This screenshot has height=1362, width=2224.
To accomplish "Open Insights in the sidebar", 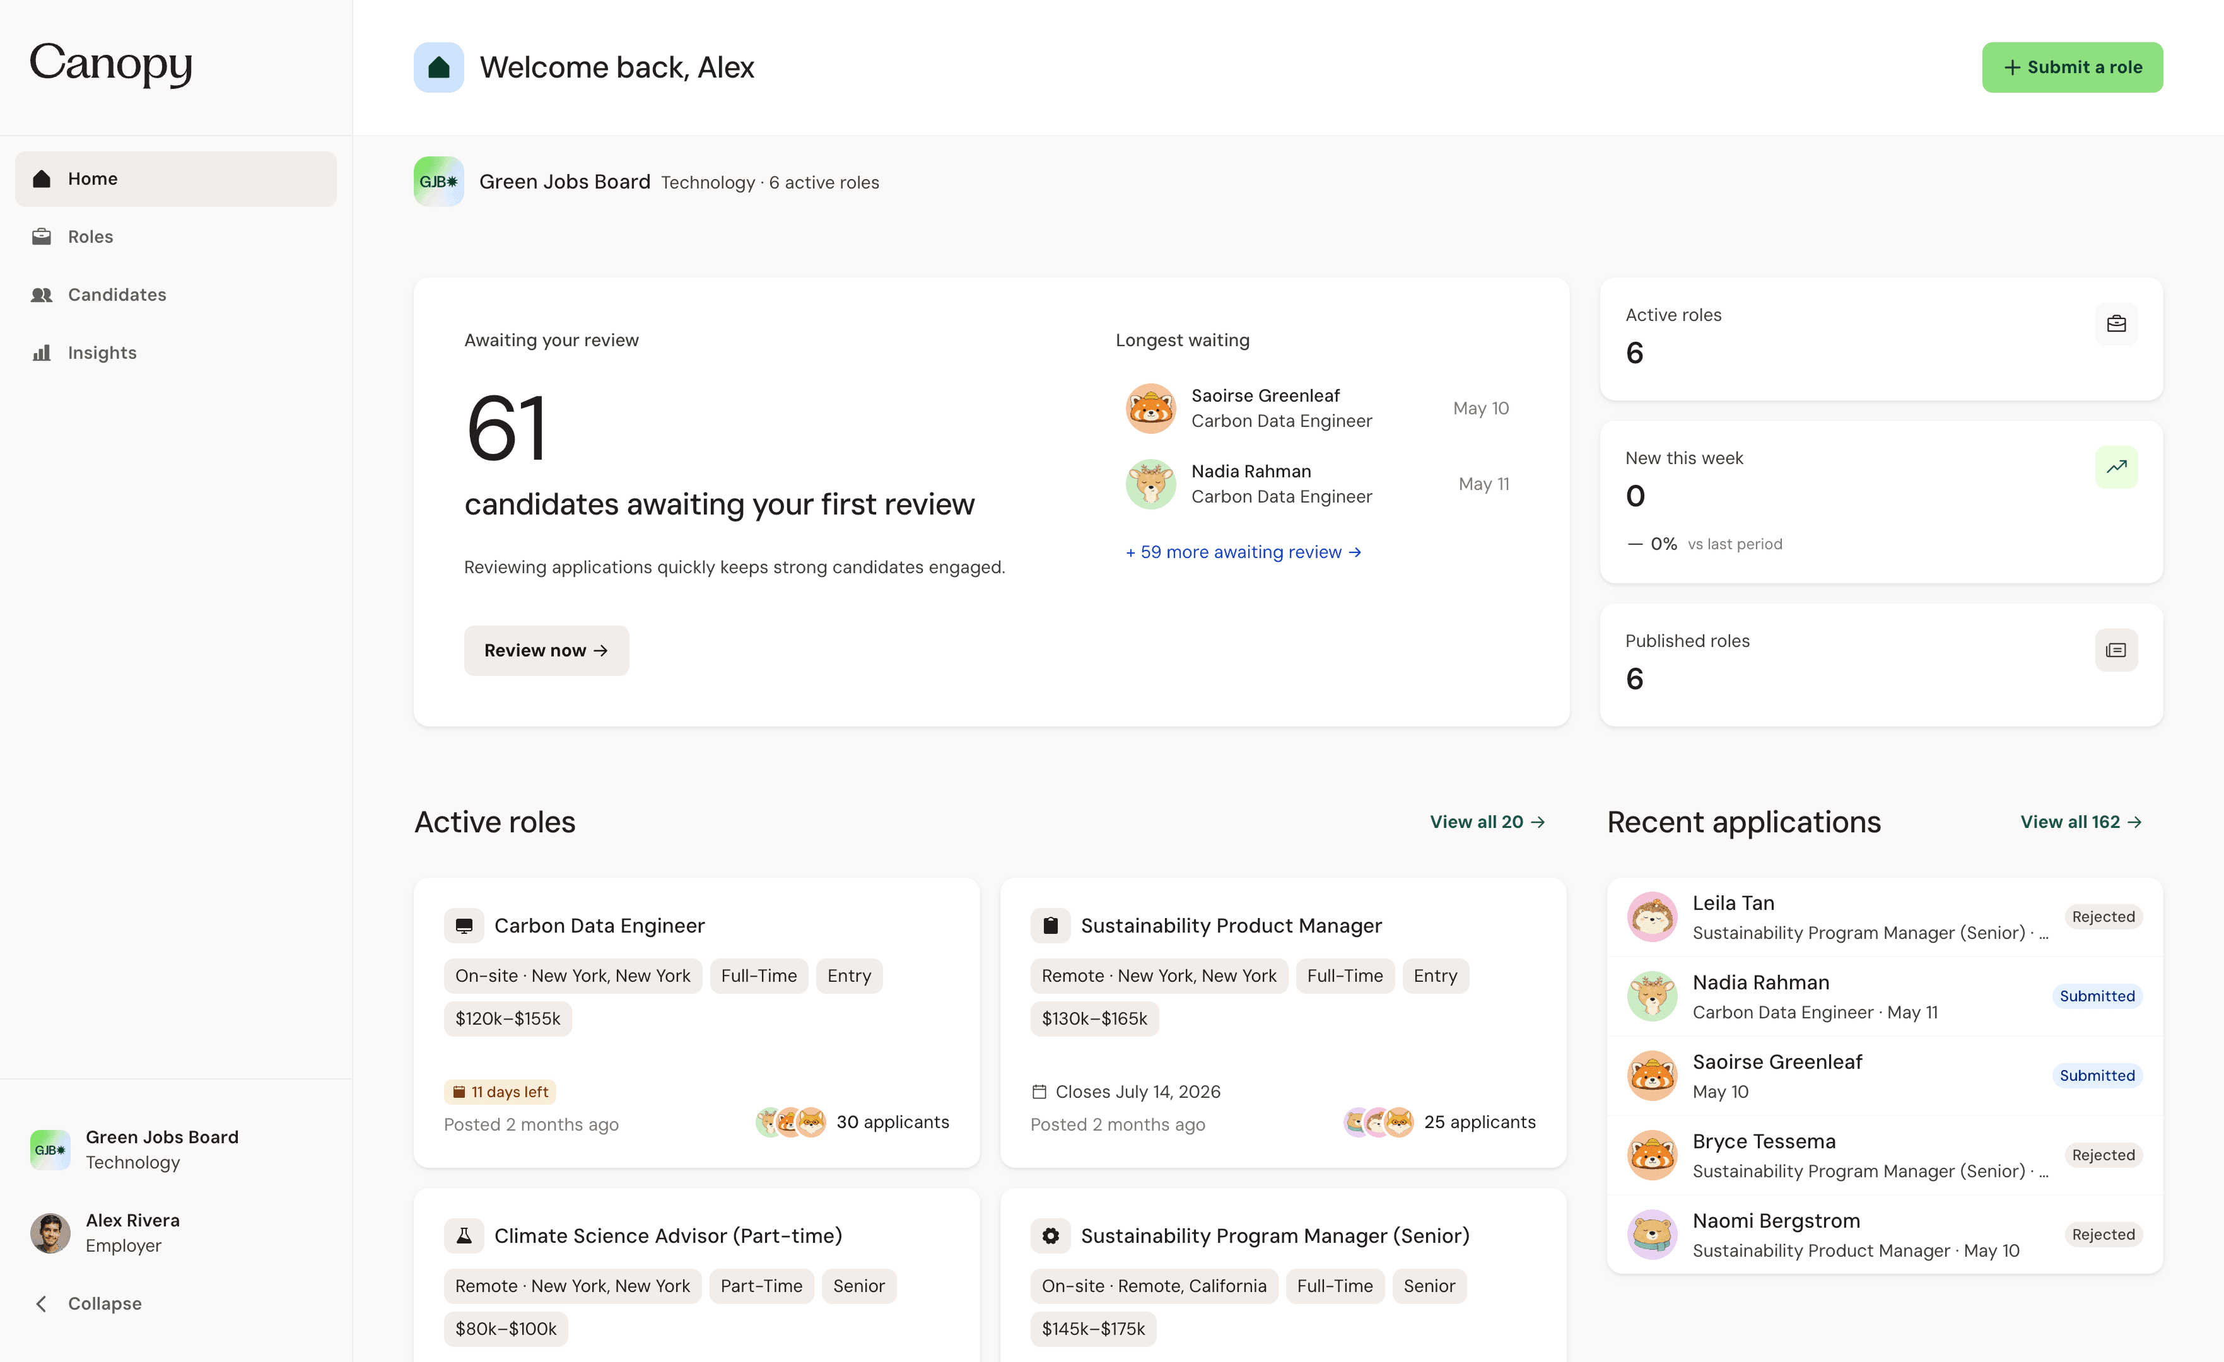I will 176,353.
